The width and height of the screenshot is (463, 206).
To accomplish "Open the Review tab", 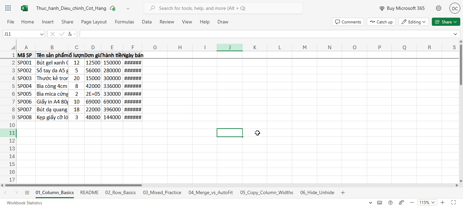I will pyautogui.click(x=167, y=22).
